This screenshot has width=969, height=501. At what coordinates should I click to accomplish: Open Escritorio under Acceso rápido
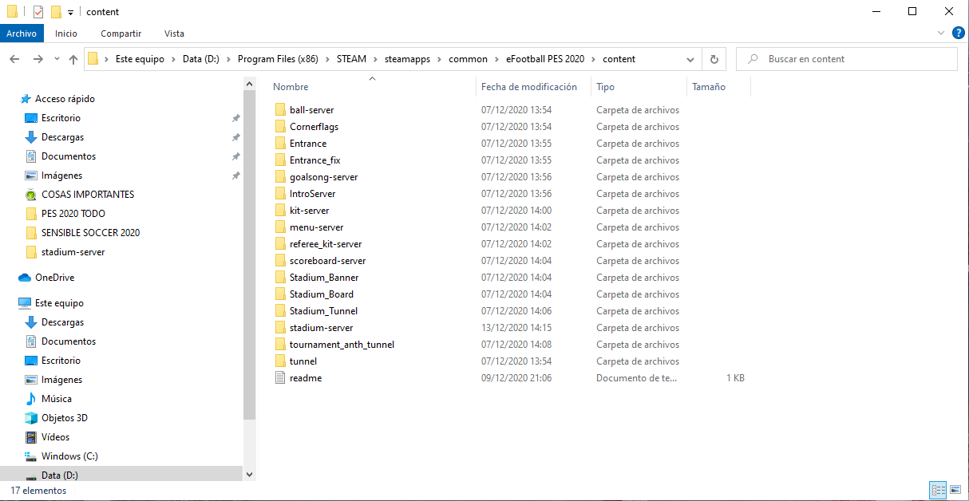tap(61, 118)
